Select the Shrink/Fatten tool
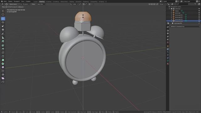Viewport: 201px width, 113px height. 3,75
